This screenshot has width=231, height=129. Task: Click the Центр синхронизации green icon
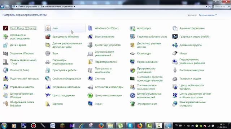(x=90, y=95)
